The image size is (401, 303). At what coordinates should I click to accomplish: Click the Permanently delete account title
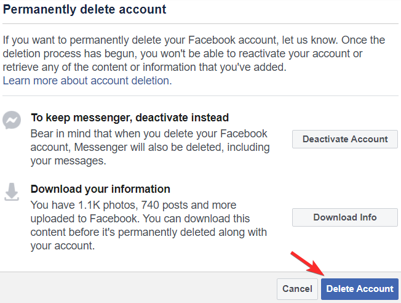click(85, 10)
